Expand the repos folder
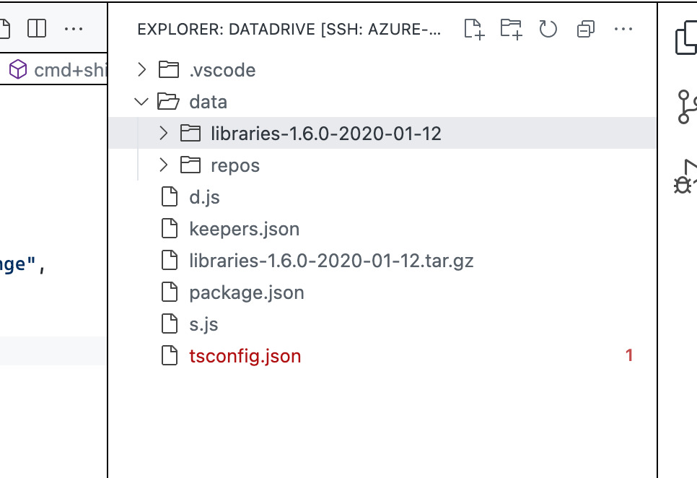Image resolution: width=697 pixels, height=478 pixels. 163,165
